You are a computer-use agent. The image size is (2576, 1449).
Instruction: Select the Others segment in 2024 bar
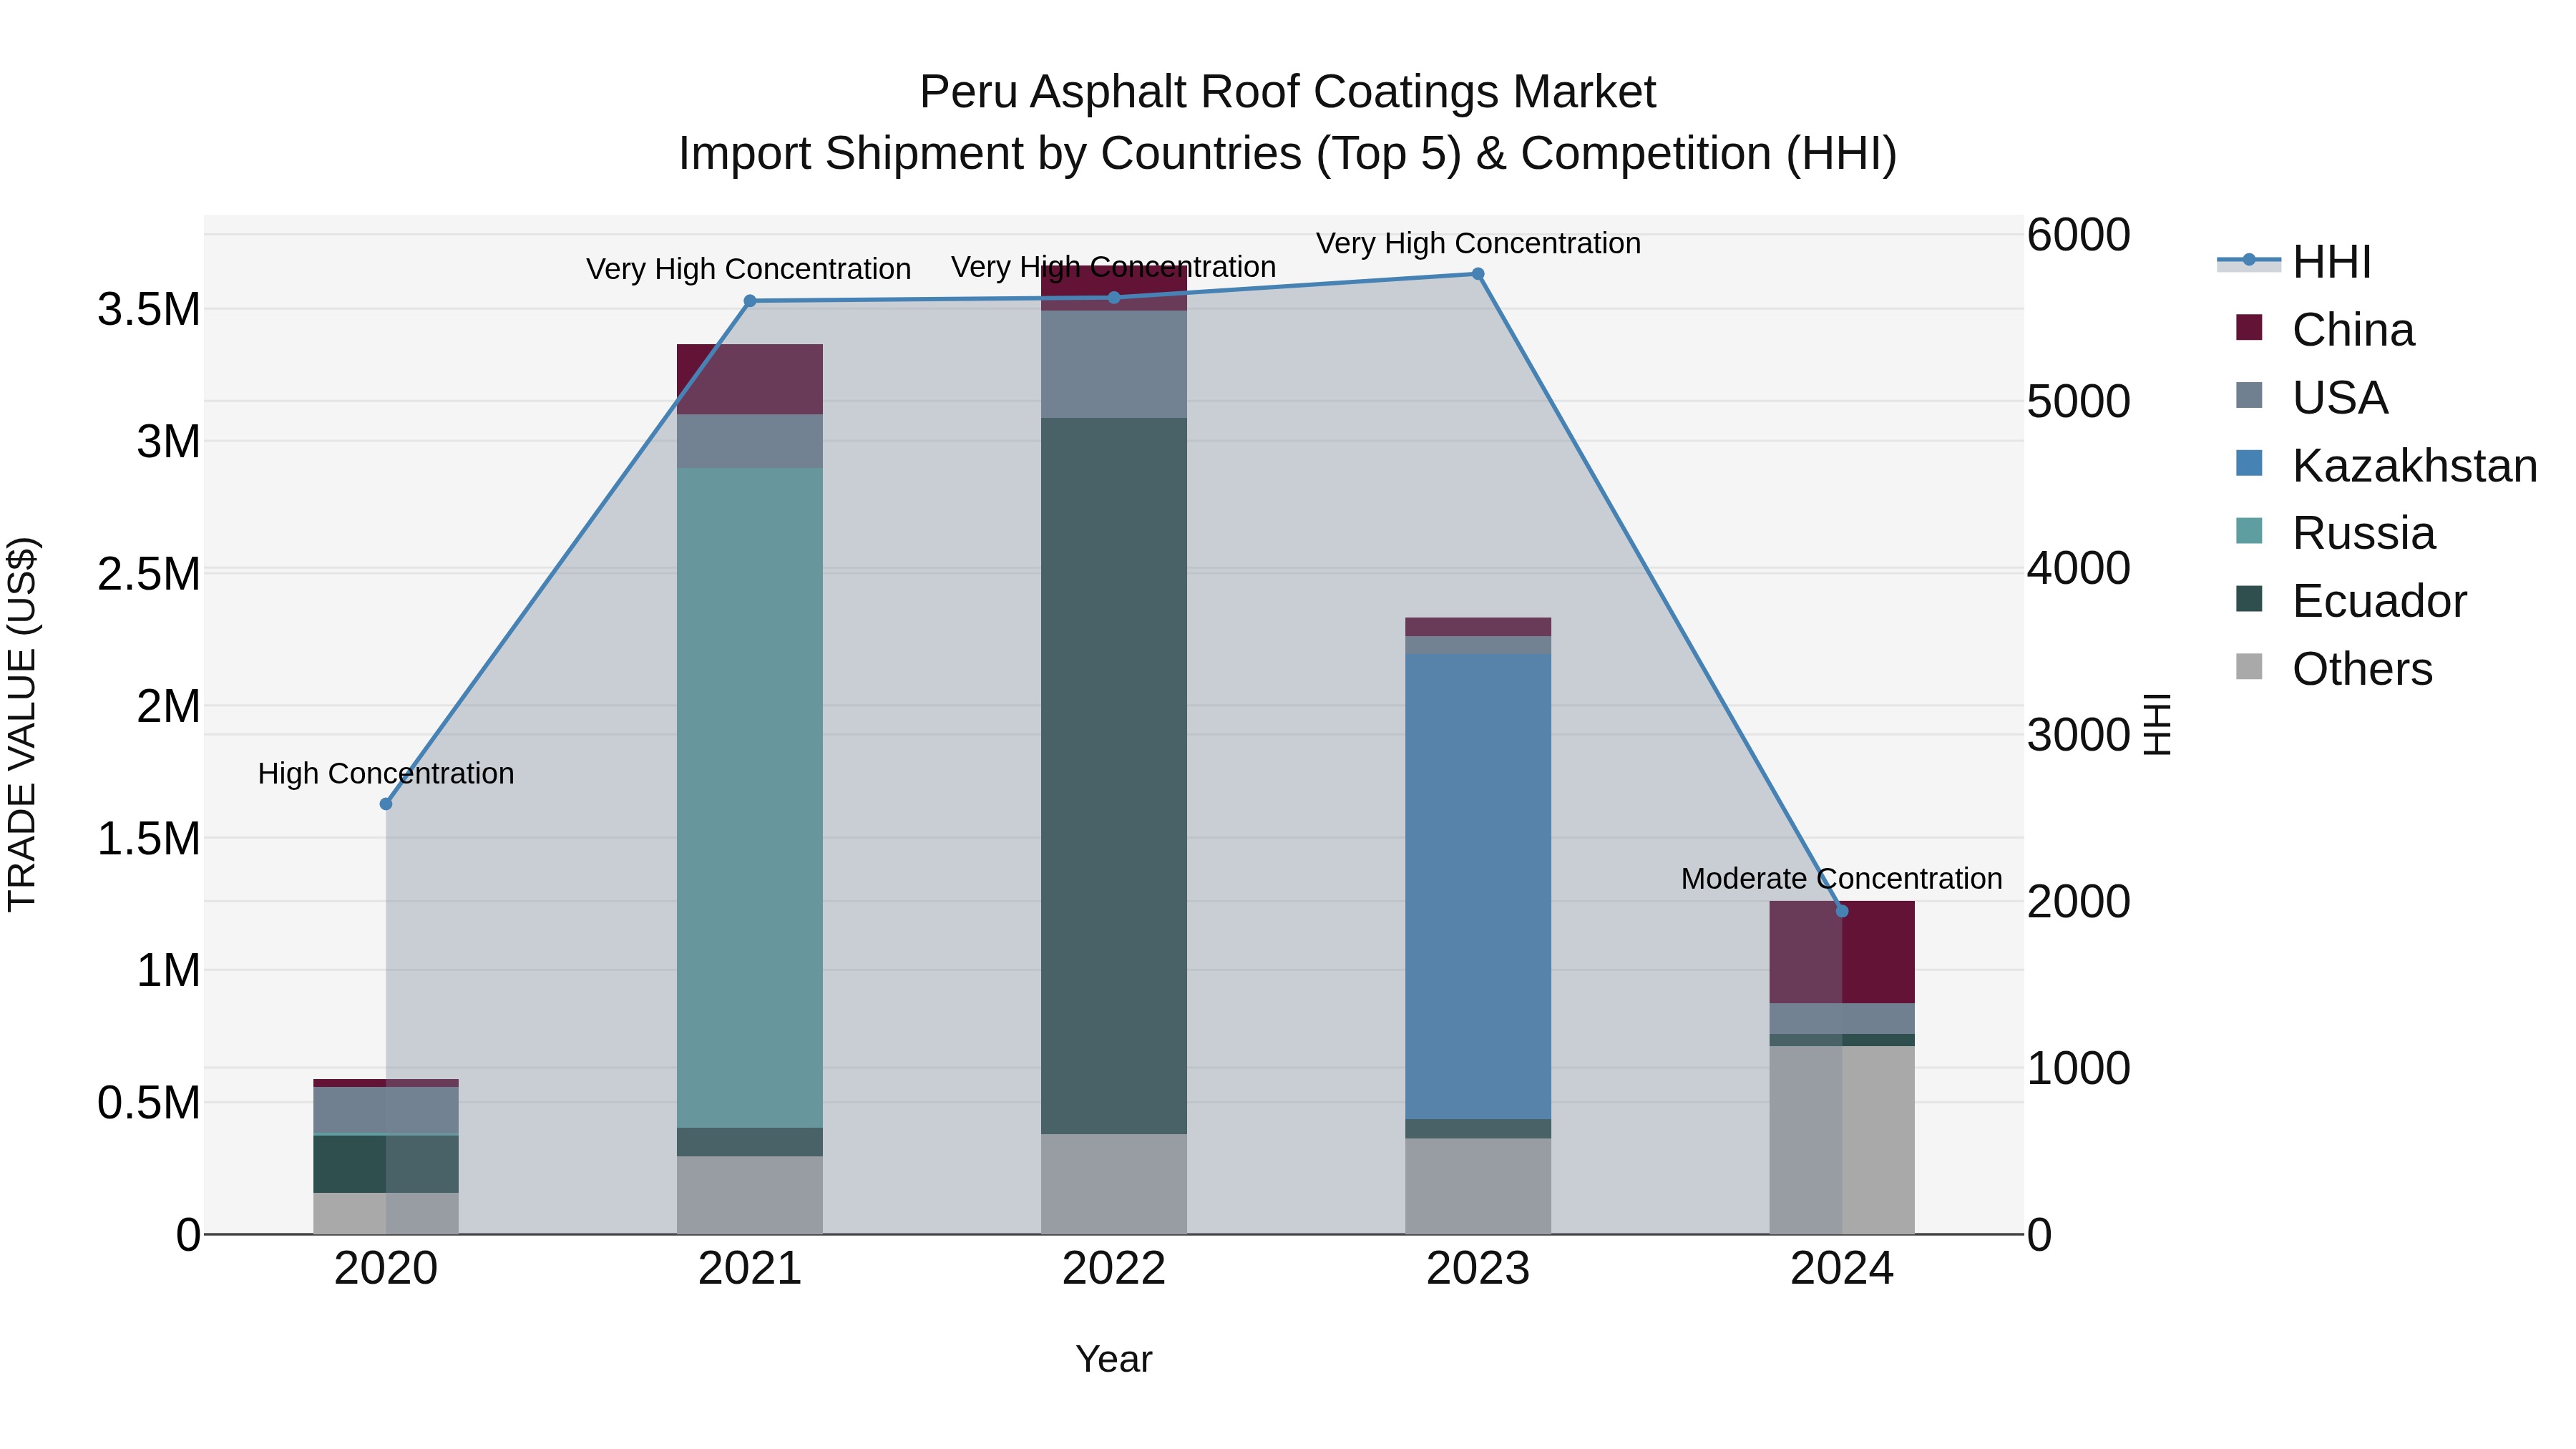(x=1842, y=1140)
